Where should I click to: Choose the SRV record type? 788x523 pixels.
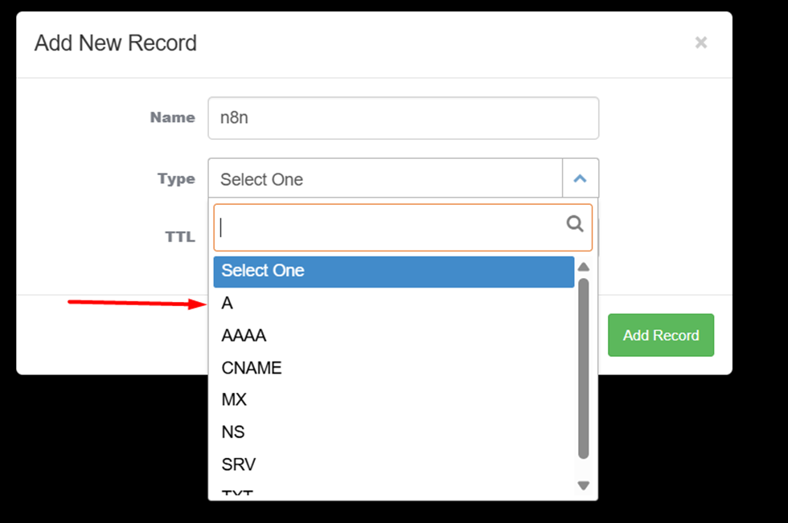point(238,464)
